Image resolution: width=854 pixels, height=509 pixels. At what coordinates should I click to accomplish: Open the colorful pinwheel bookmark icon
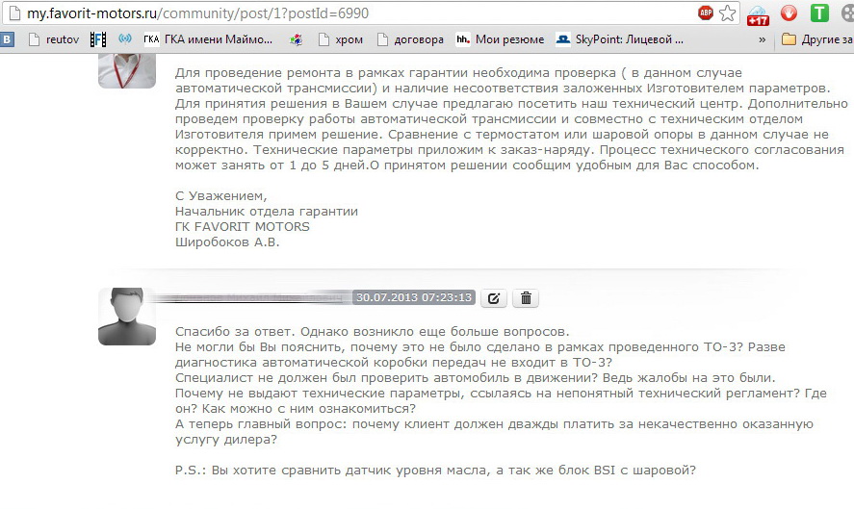click(x=297, y=39)
